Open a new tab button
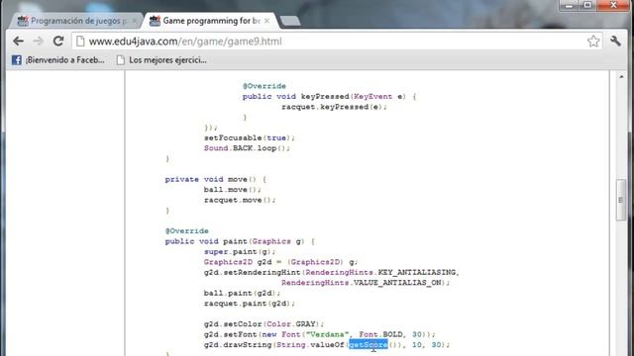The height and width of the screenshot is (356, 634). coord(290,21)
